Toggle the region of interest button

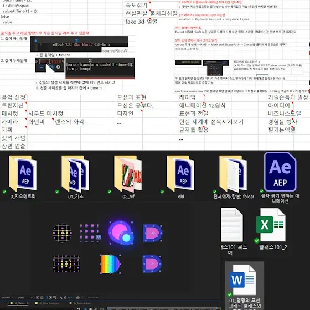[x=50, y=298]
